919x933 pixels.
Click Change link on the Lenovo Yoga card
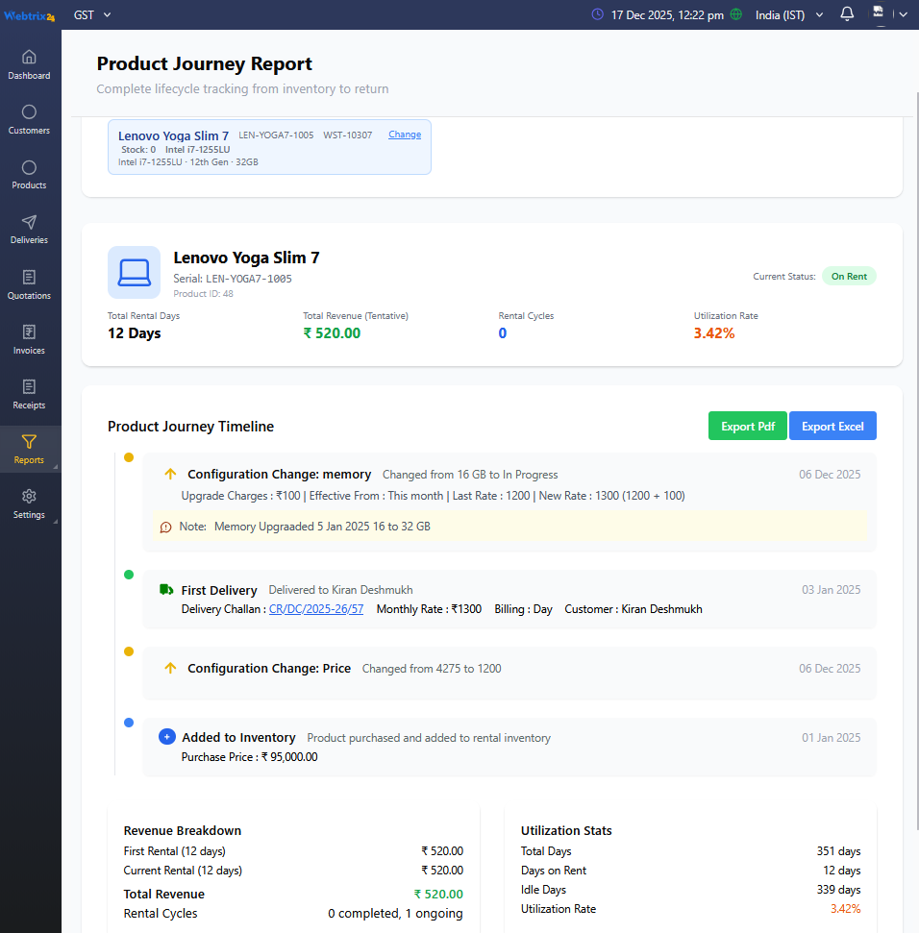(405, 135)
